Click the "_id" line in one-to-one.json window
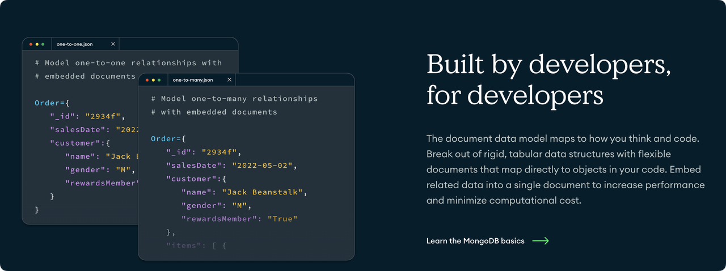This screenshot has width=726, height=271. [88, 116]
